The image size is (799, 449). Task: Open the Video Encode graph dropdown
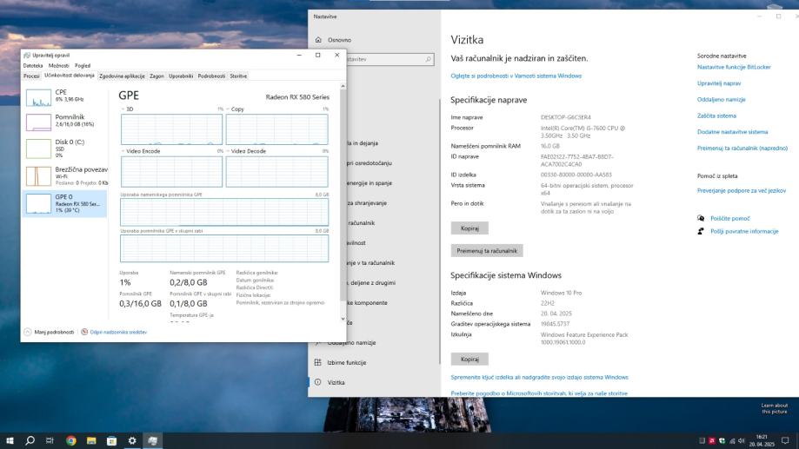tap(124, 151)
